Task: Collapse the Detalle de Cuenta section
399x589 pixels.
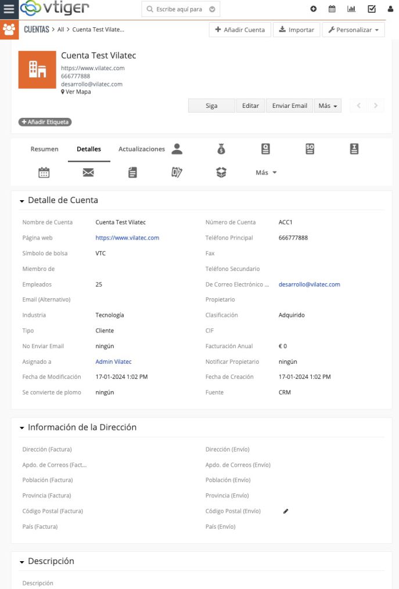Action: point(22,201)
